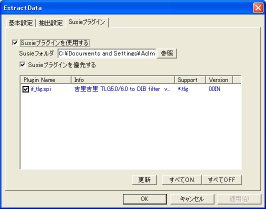Select the if_tlg.spi plugin row

[x=130, y=89]
